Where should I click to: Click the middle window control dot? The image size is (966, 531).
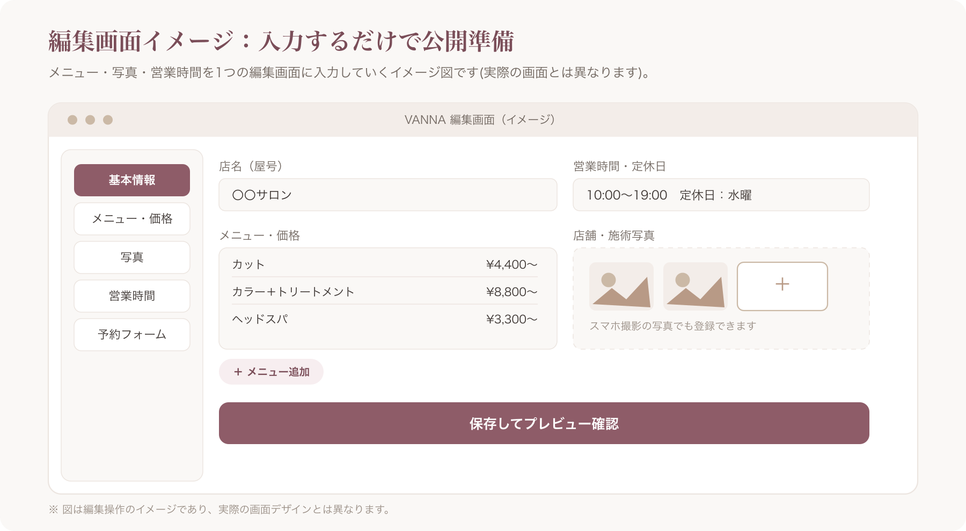90,120
